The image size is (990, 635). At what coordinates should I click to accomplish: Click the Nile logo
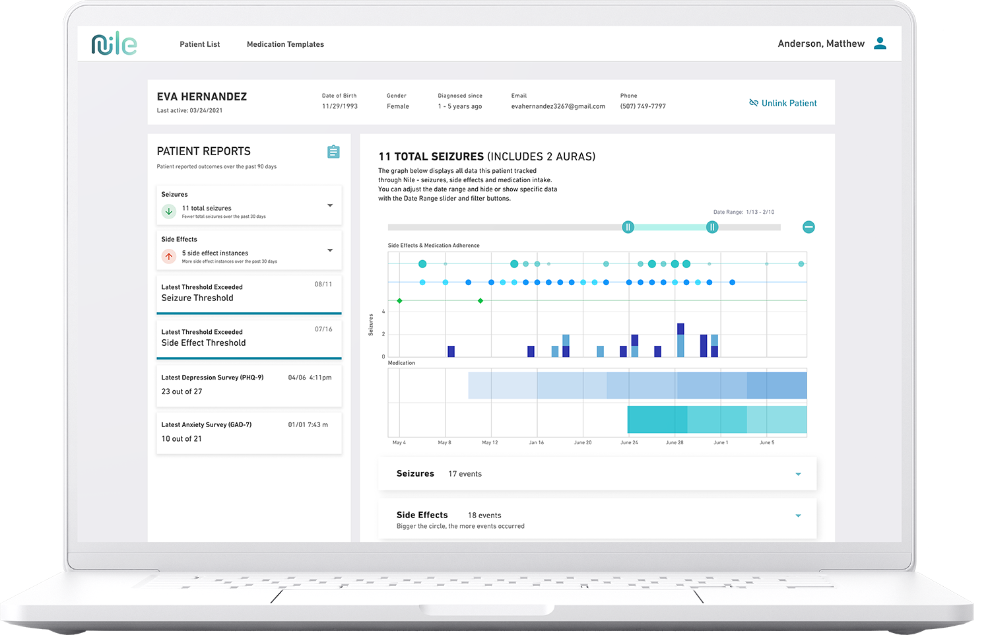(x=114, y=44)
